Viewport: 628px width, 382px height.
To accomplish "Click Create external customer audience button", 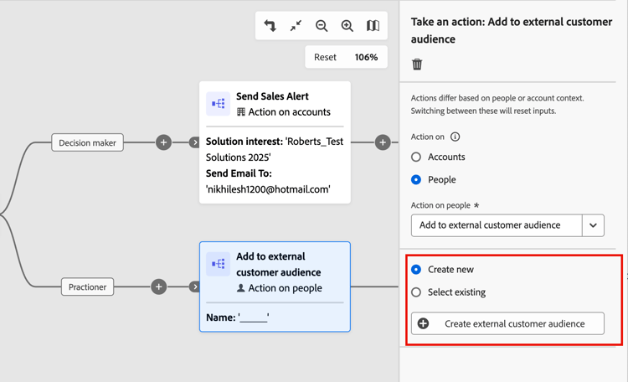I will click(x=507, y=323).
